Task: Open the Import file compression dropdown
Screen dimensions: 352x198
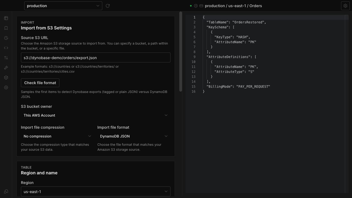Action: [x=57, y=136]
